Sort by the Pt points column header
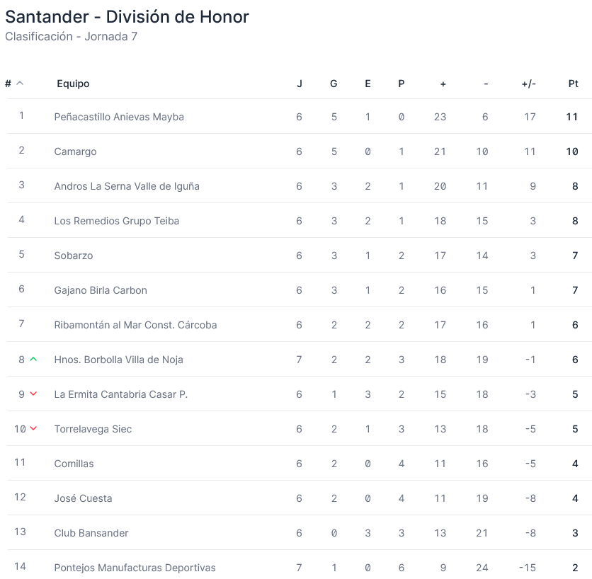This screenshot has width=592, height=579. 574,84
